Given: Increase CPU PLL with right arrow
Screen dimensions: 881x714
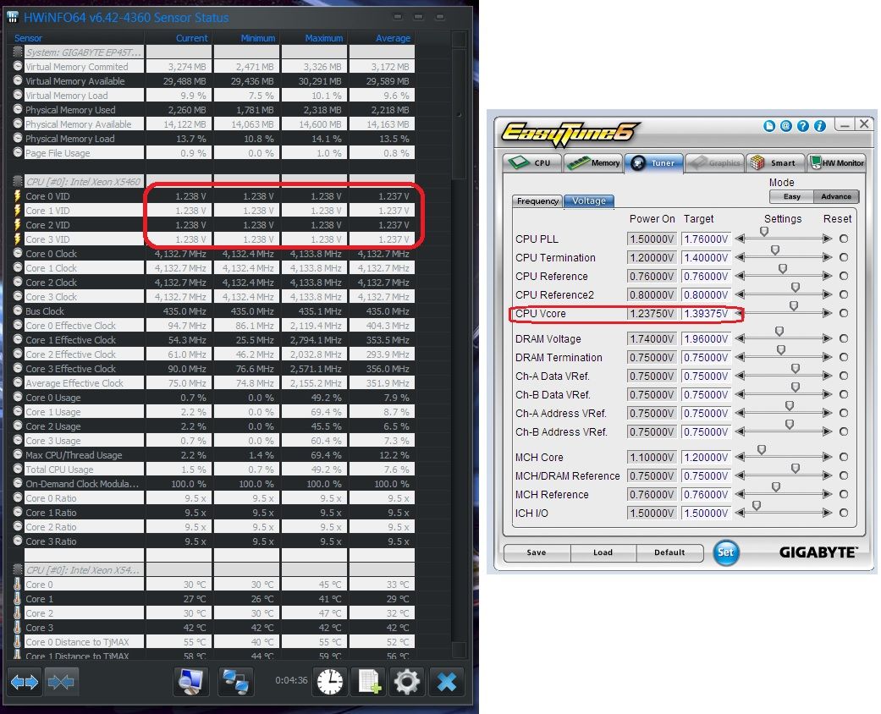Looking at the screenshot, I should tap(827, 239).
